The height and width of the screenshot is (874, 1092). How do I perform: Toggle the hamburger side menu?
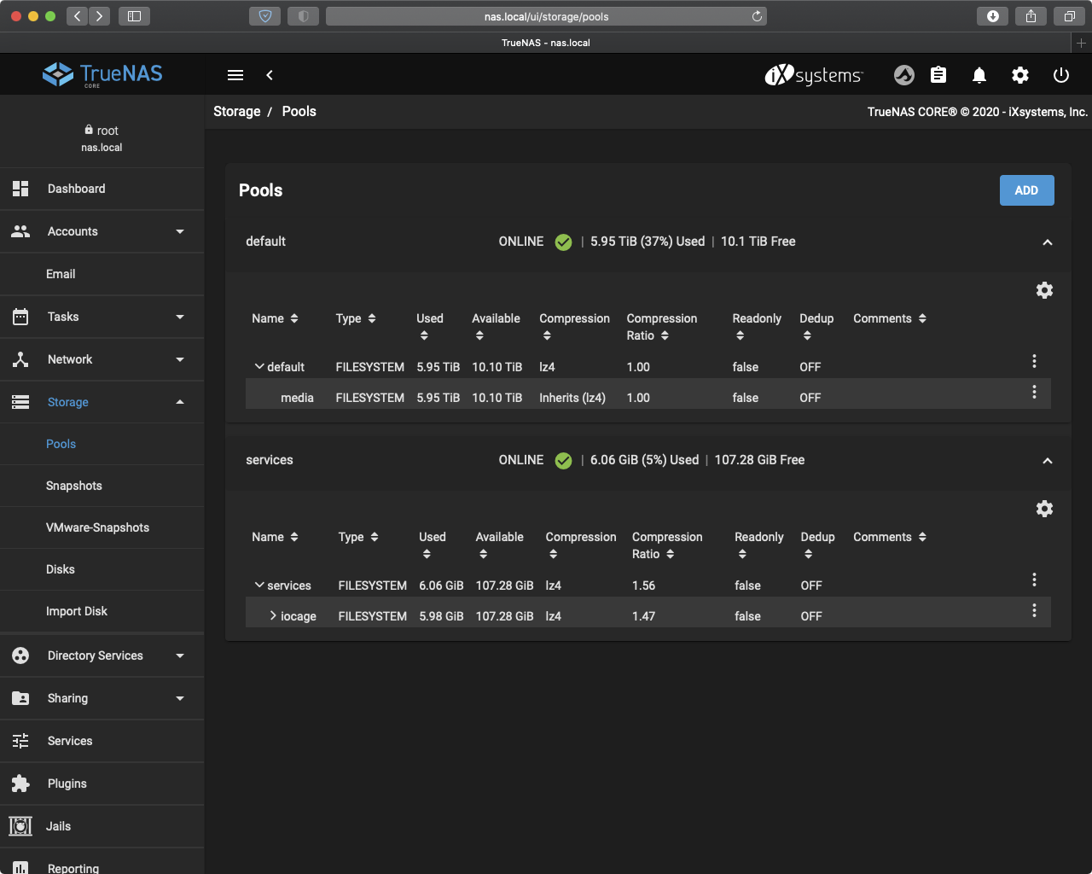tap(235, 75)
